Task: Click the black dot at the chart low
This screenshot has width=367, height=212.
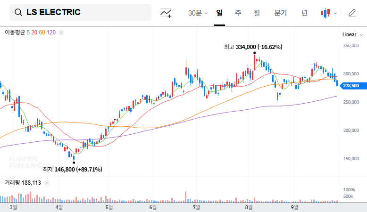Action: [x=74, y=163]
